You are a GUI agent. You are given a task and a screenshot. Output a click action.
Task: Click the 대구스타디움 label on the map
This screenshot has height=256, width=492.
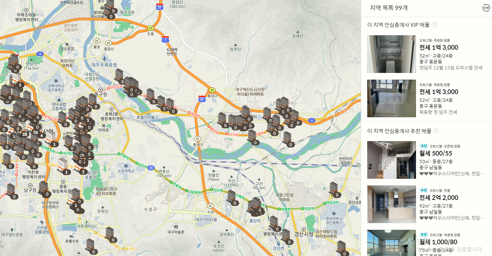pyautogui.click(x=206, y=219)
